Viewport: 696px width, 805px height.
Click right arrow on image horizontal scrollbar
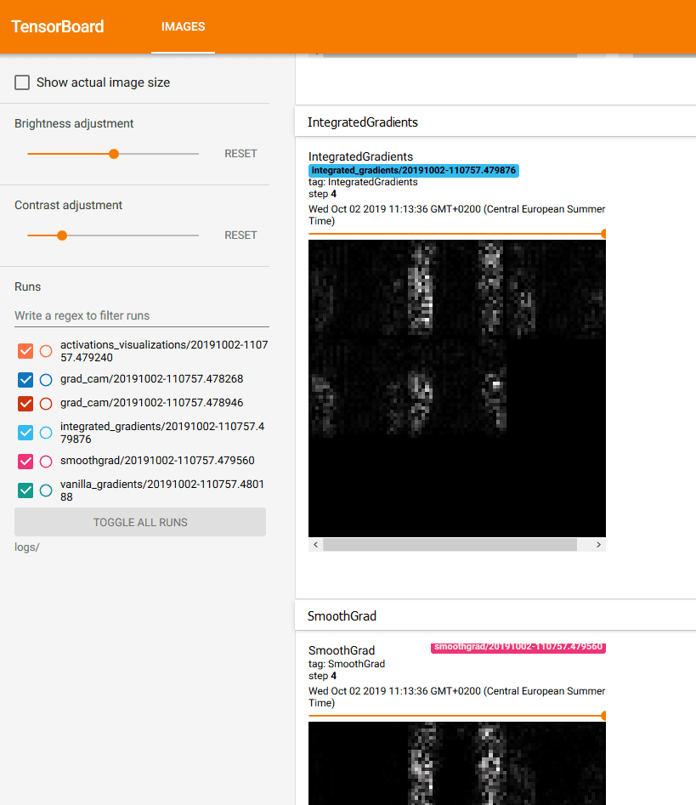coord(598,544)
